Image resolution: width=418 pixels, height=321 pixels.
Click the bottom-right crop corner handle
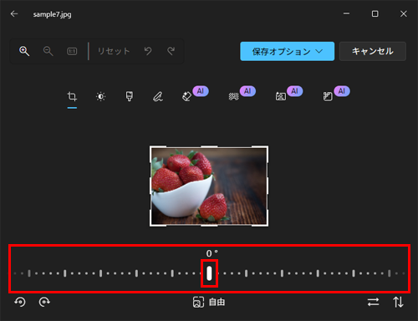click(x=267, y=225)
